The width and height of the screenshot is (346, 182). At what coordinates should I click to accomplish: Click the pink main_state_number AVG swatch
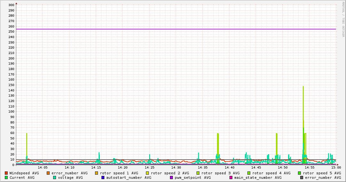231,178
